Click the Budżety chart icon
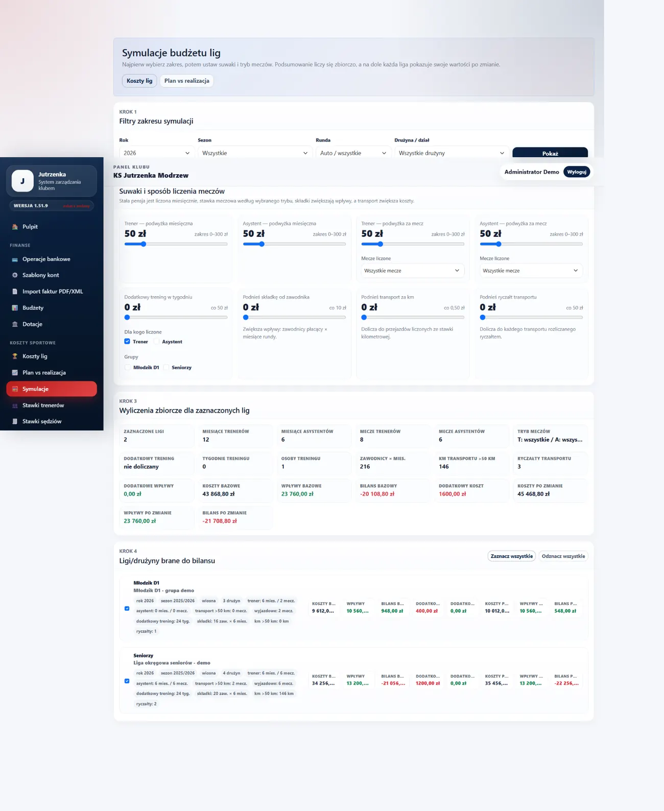Image resolution: width=664 pixels, height=811 pixels. click(x=15, y=308)
